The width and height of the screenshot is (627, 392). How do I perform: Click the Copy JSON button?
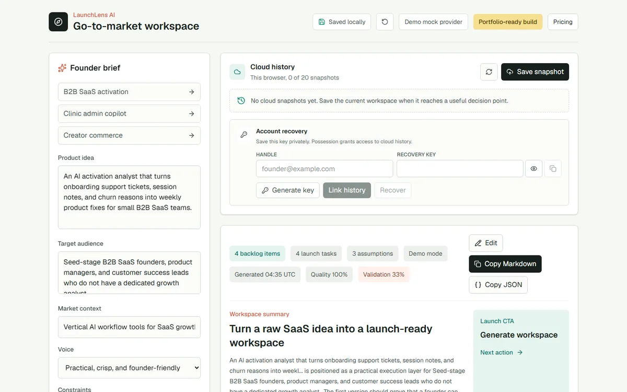point(498,285)
